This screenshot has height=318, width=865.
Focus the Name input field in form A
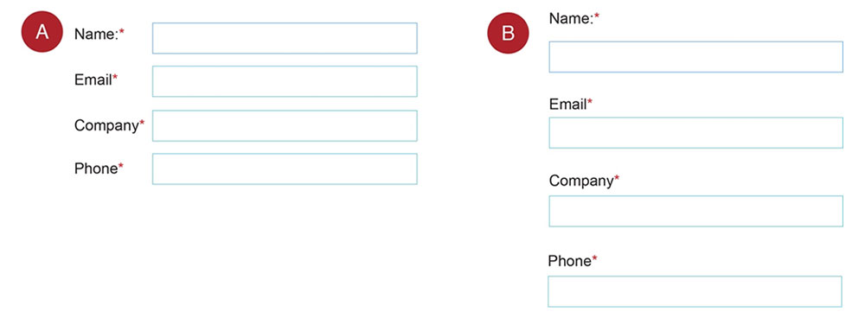285,38
